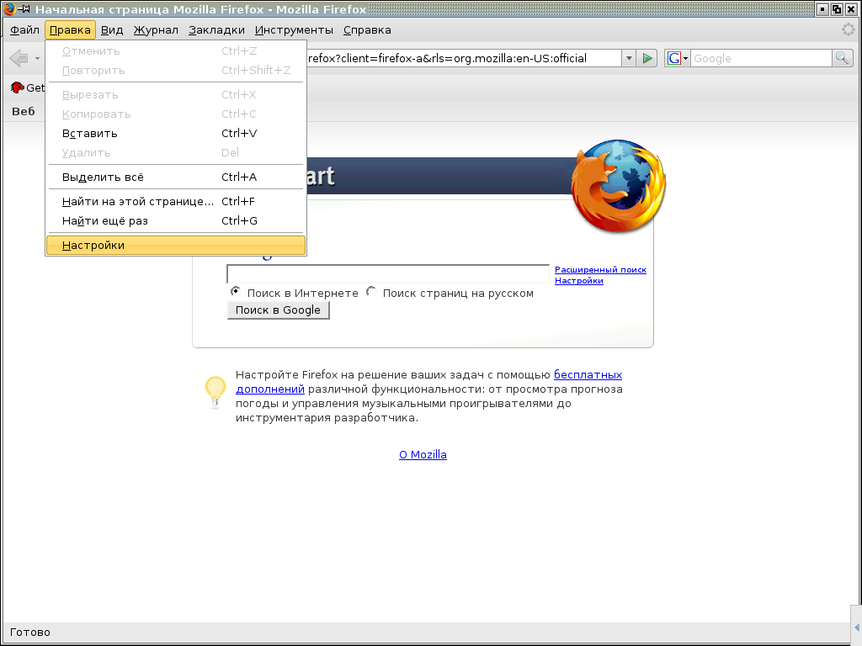The image size is (862, 646).
Task: Open the Вид menu
Action: tap(112, 30)
